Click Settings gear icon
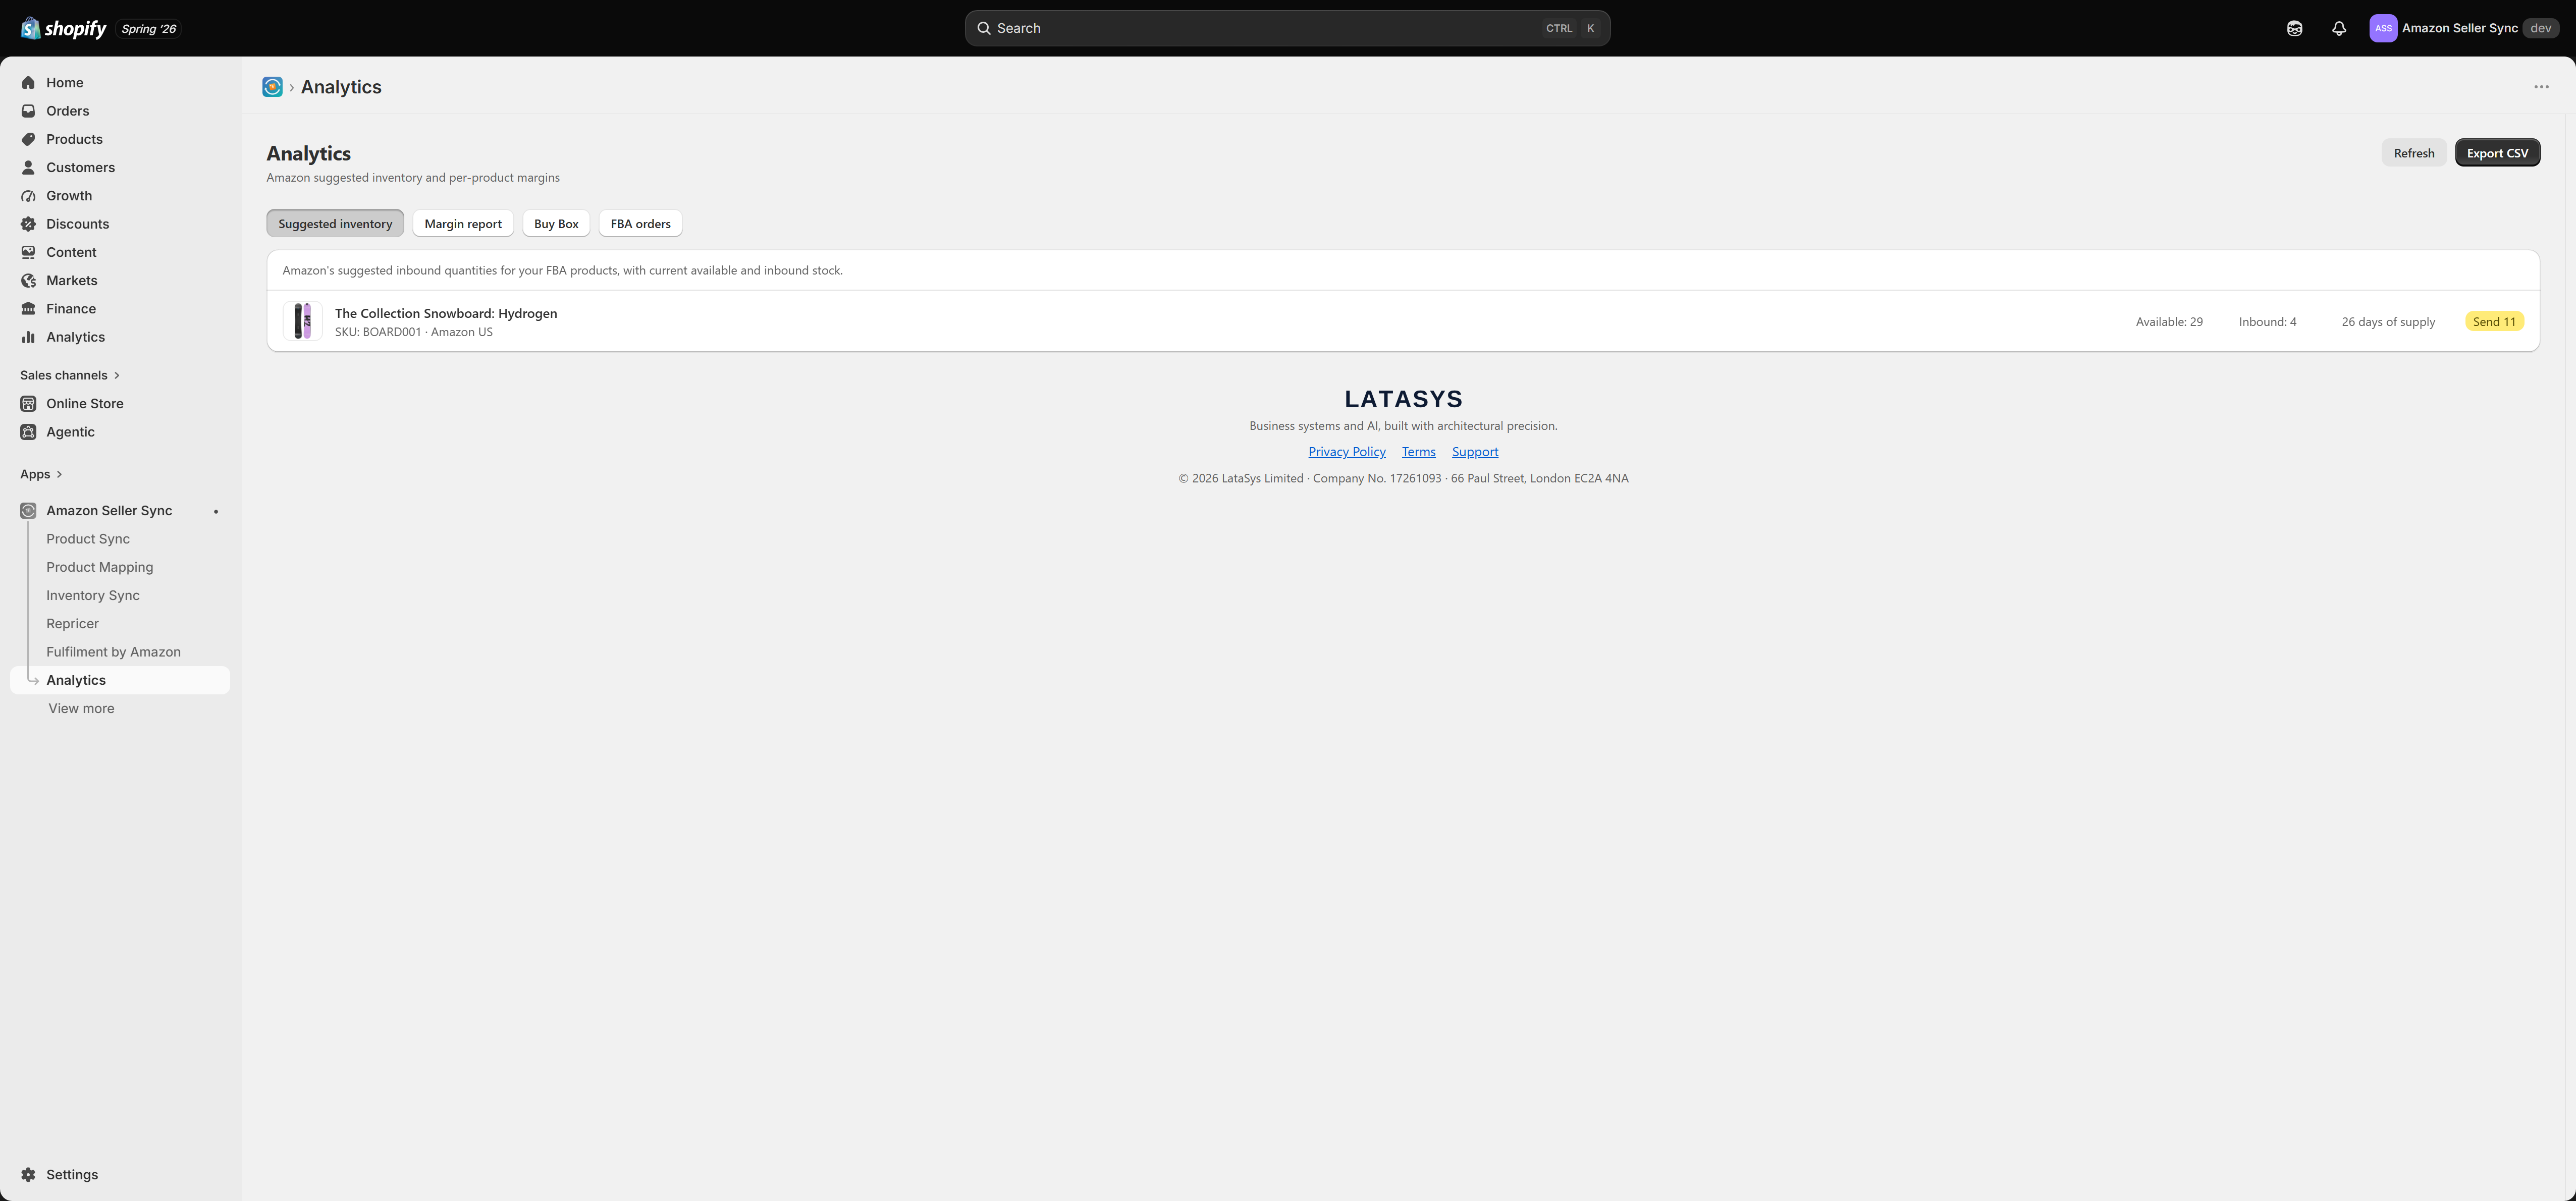This screenshot has height=1201, width=2576. pos(28,1175)
